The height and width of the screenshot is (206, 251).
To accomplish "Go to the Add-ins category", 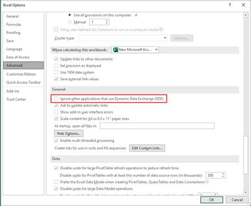I will (13, 91).
